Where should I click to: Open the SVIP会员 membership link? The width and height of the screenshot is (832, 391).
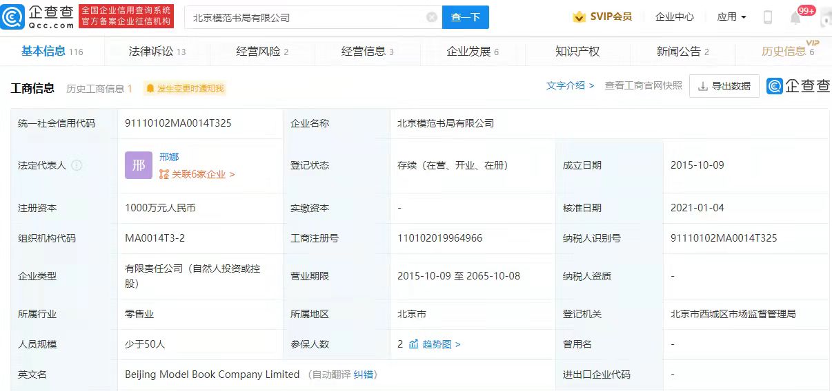(611, 17)
